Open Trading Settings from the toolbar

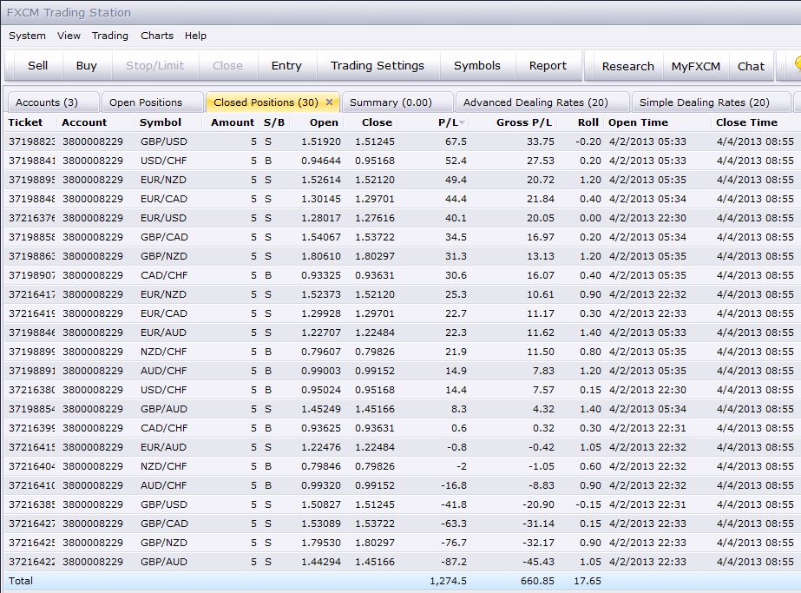tap(378, 65)
